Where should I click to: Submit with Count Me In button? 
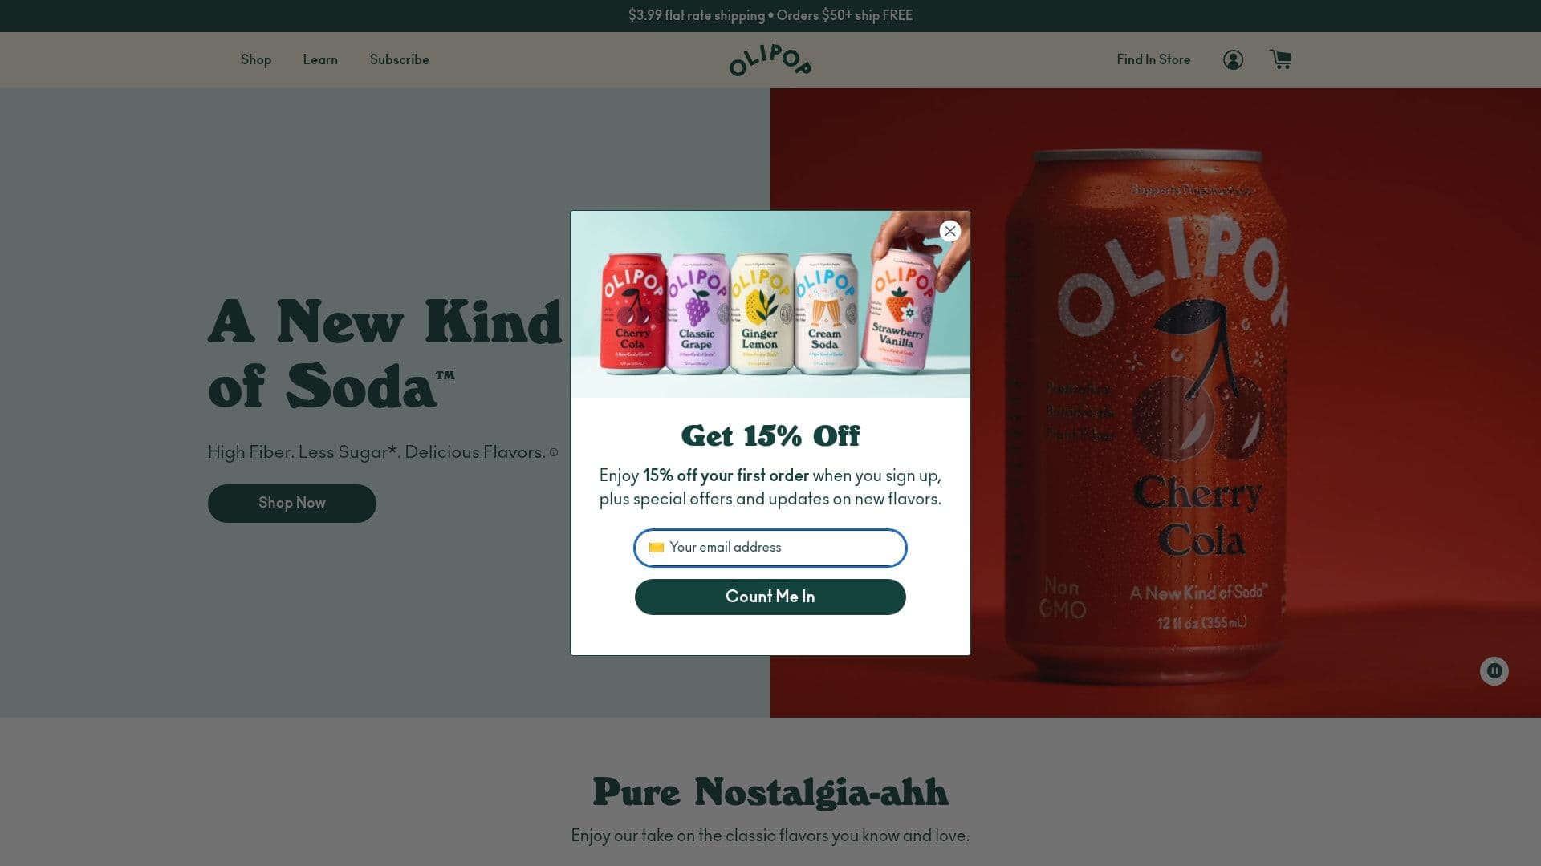pyautogui.click(x=770, y=597)
